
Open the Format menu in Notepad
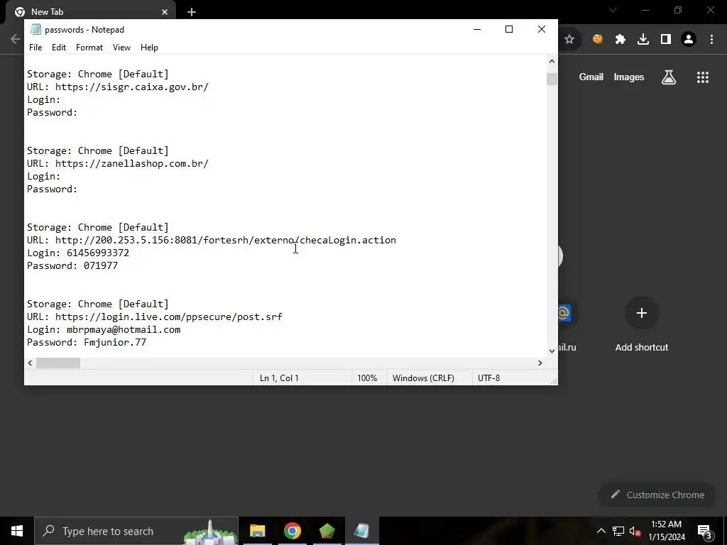click(x=89, y=48)
